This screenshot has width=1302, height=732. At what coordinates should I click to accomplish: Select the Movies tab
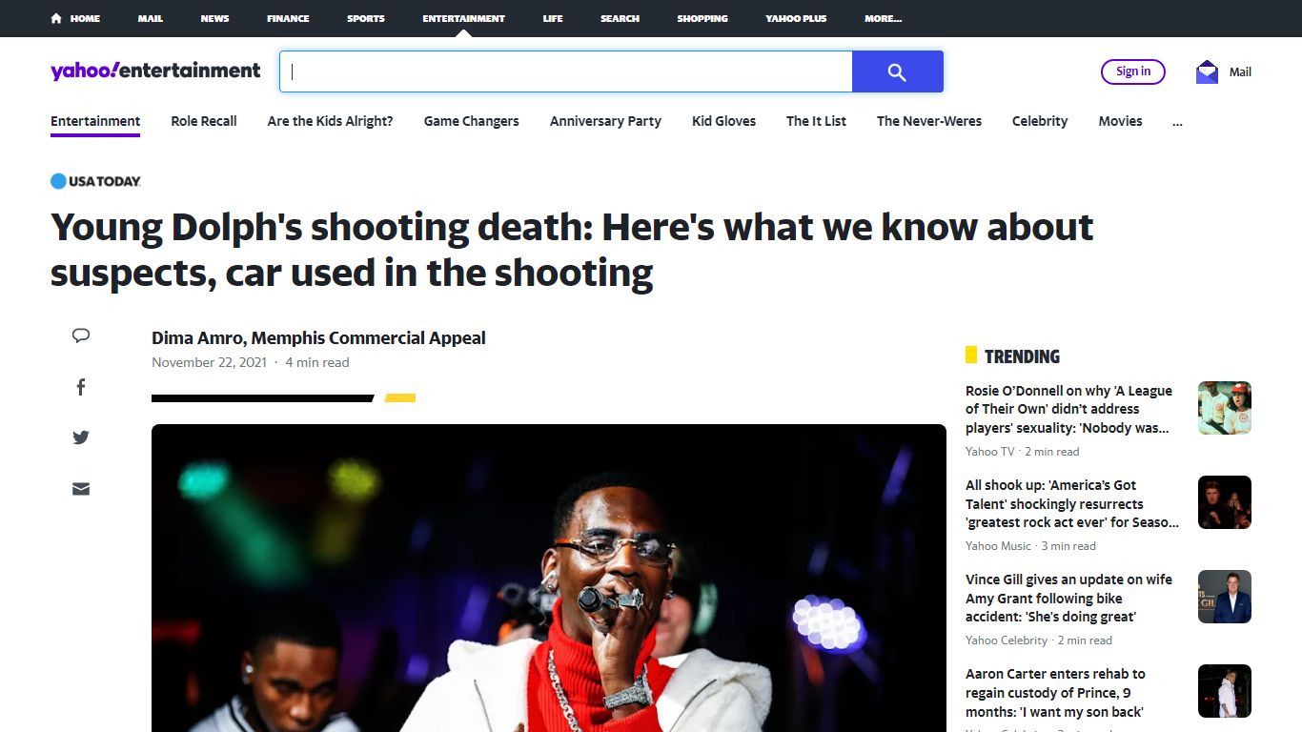(1120, 121)
